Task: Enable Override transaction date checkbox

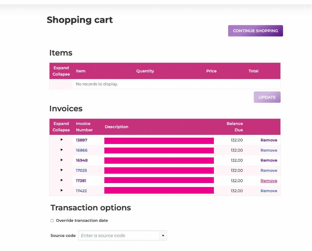Action: 52,221
